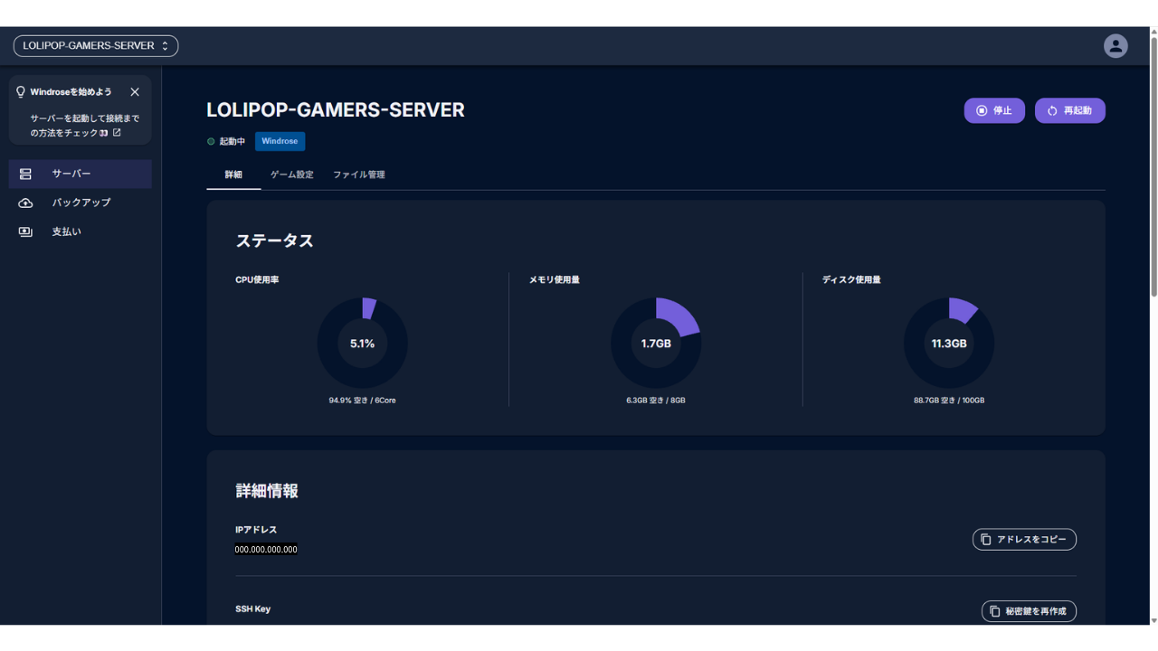Click the backup cloud icon in the sidebar
The image size is (1158, 651).
[25, 203]
